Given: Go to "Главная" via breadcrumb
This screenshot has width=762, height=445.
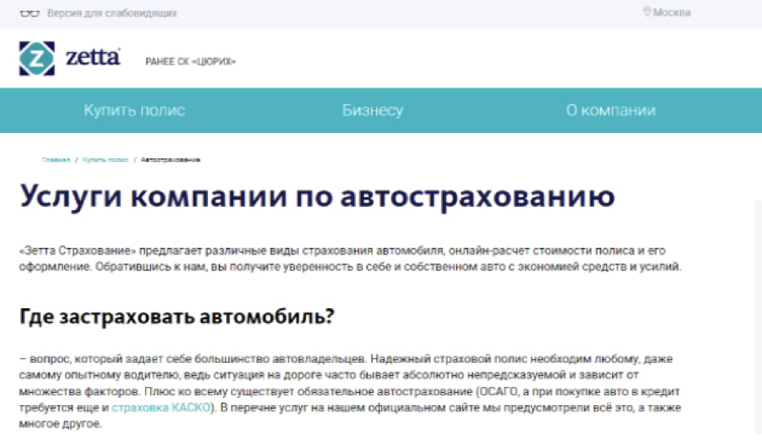Looking at the screenshot, I should pyautogui.click(x=56, y=160).
